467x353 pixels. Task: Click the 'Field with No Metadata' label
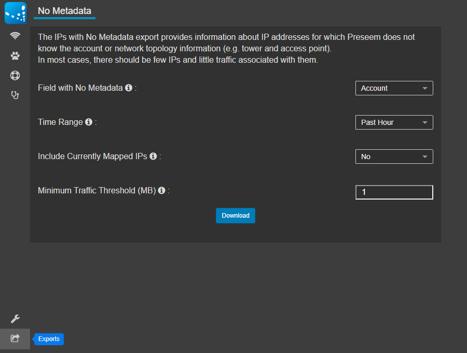pos(80,88)
